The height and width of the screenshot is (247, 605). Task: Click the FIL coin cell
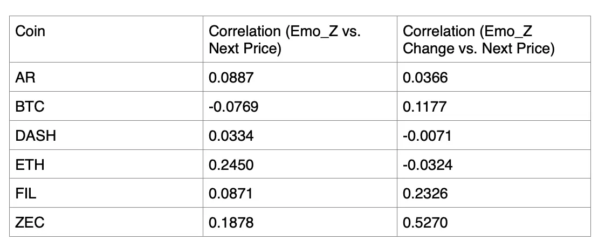(x=26, y=193)
